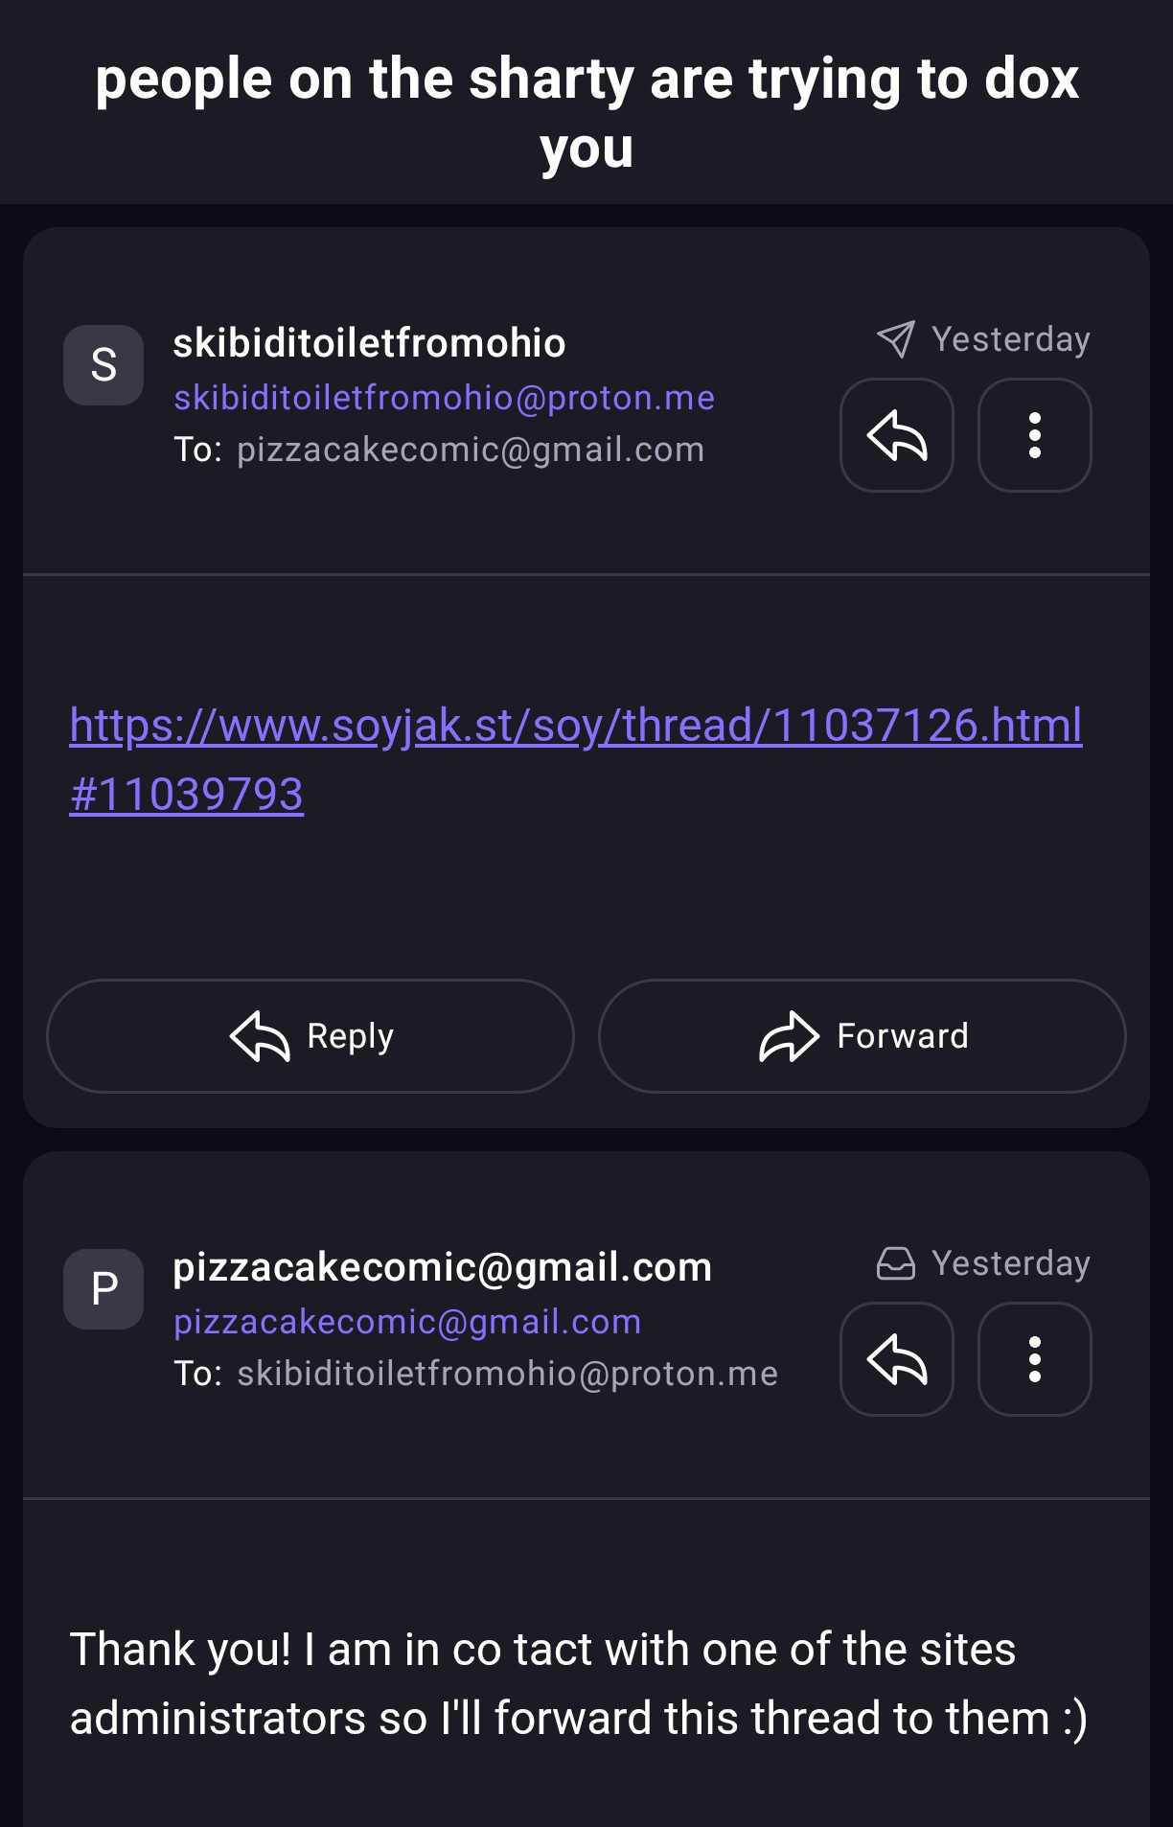Click the S avatar of skibiditoiletfromohio
Screen dimensions: 1173x1827
(x=103, y=365)
